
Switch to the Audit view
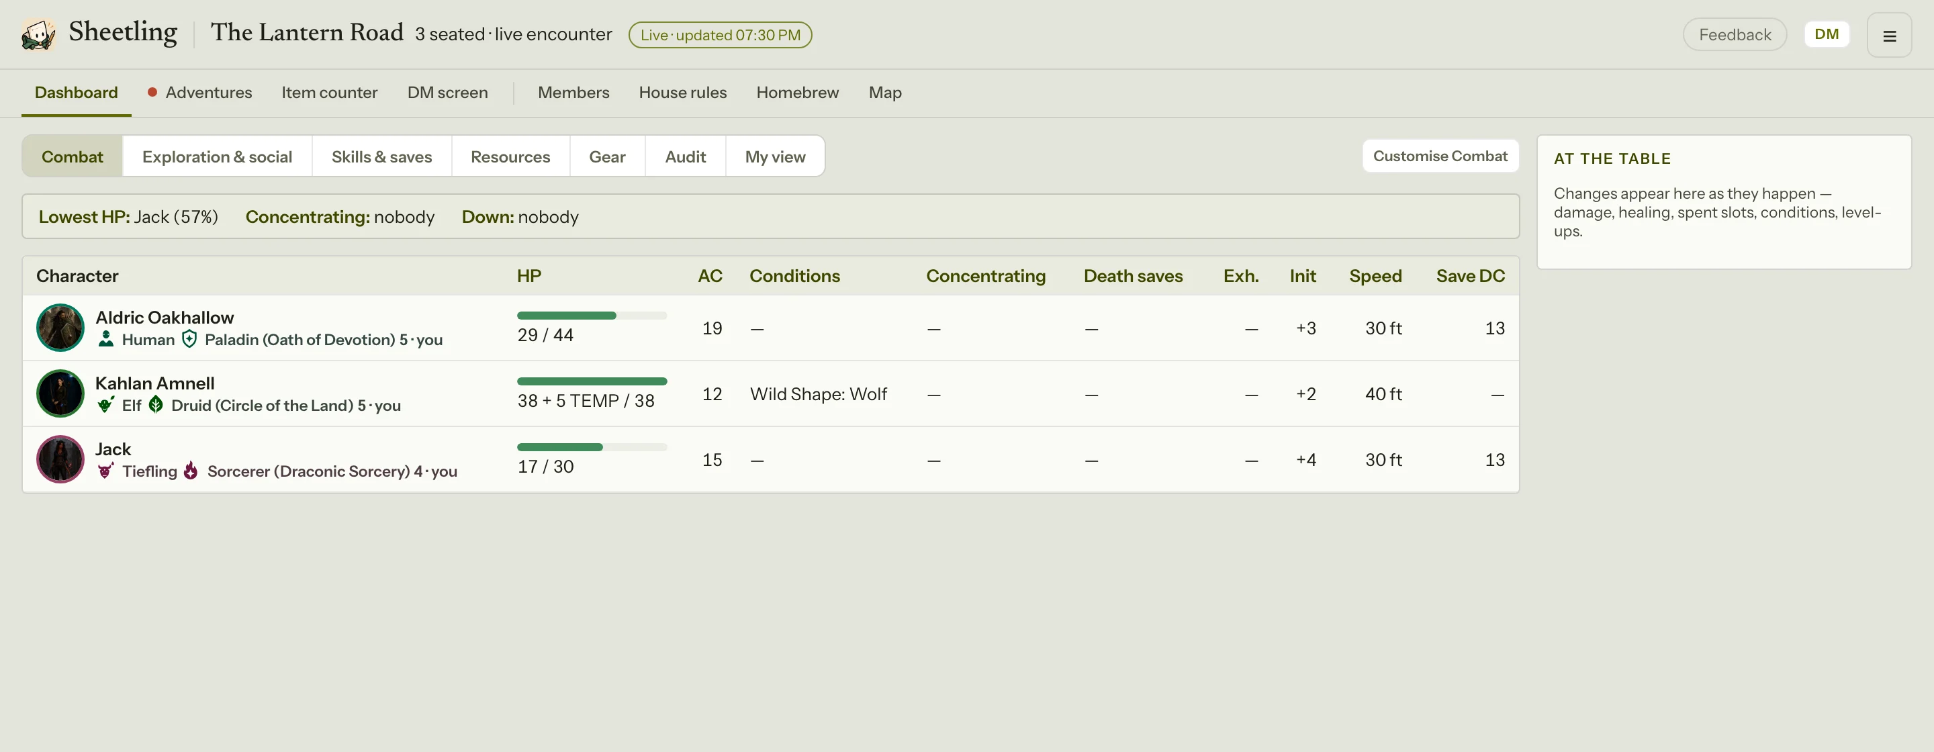(686, 156)
